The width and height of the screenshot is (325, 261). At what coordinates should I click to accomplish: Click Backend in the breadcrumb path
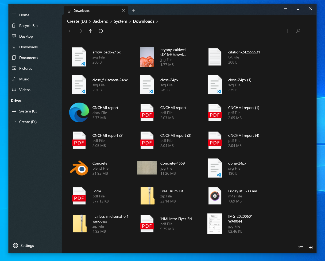[100, 21]
